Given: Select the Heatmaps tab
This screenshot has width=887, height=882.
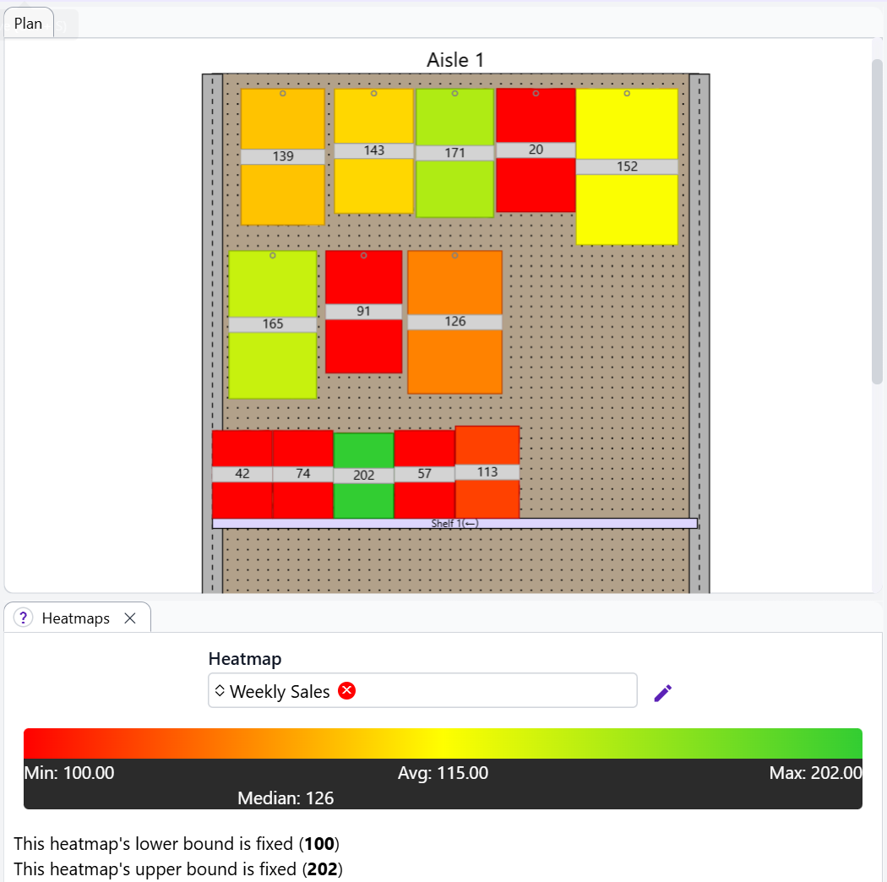Looking at the screenshot, I should (x=76, y=618).
